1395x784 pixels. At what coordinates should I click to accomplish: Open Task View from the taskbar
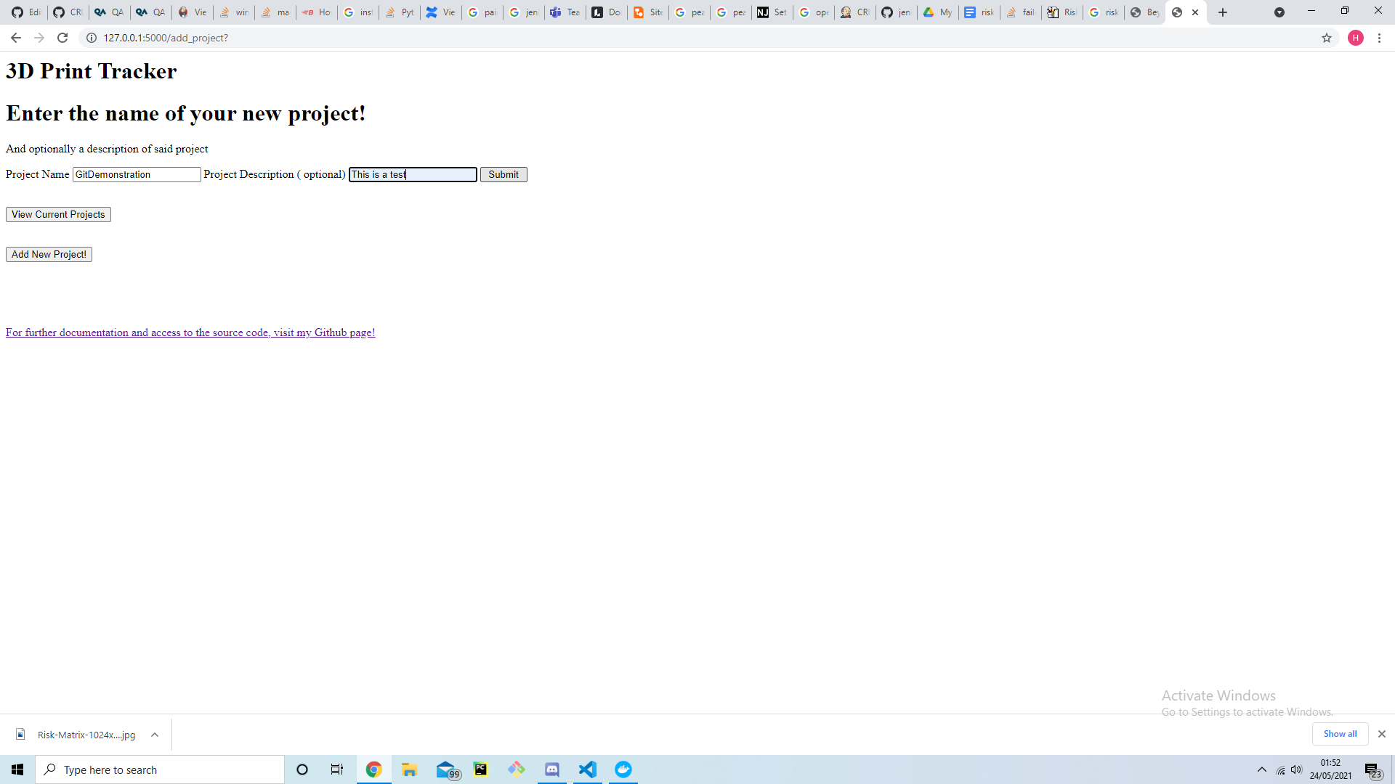[336, 769]
